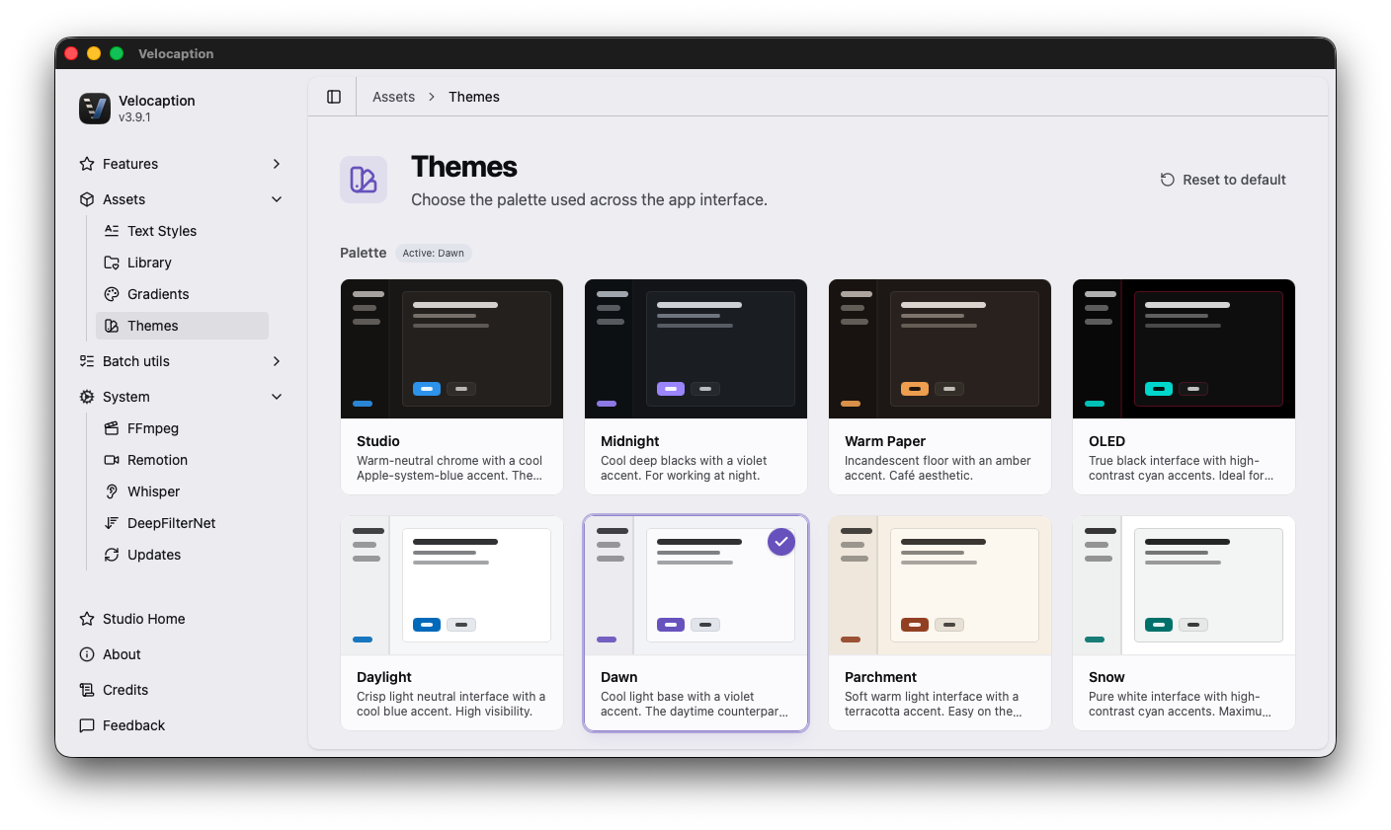Click the Whisper icon in the sidebar
The width and height of the screenshot is (1391, 830).
click(112, 491)
